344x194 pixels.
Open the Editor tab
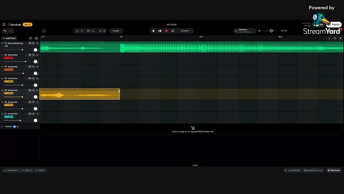(40, 170)
